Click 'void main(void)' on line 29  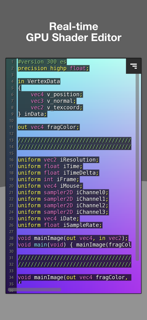(x=42, y=245)
